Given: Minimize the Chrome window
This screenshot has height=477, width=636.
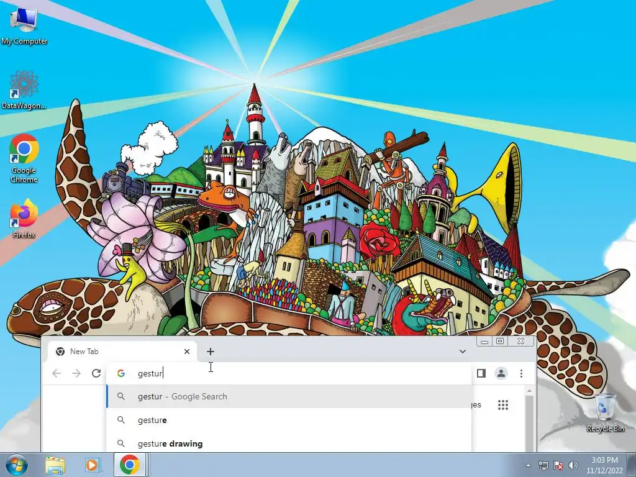Looking at the screenshot, I should click(x=484, y=342).
